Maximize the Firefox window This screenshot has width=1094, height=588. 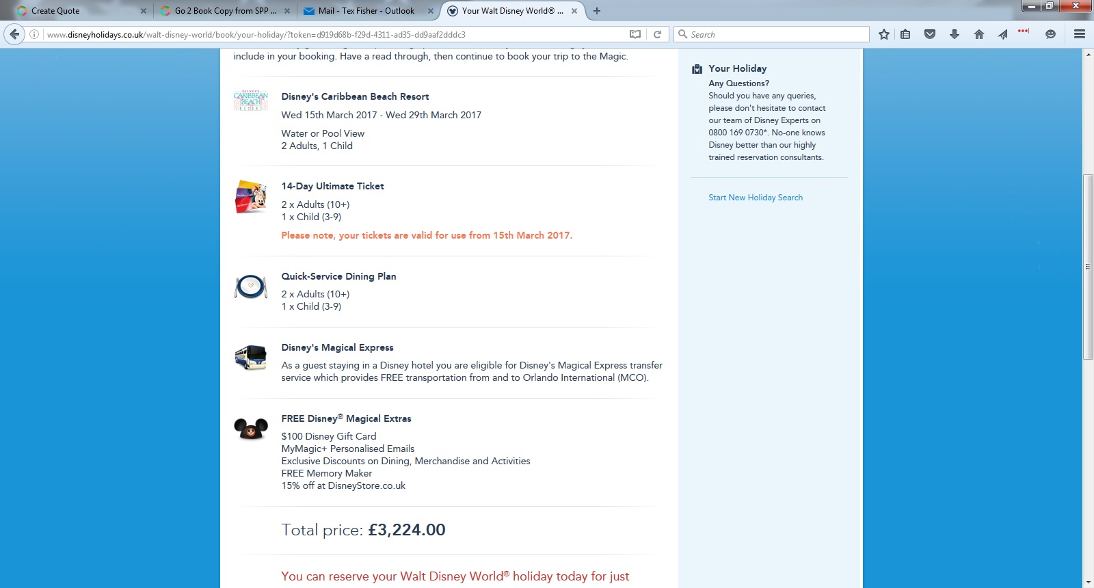point(1049,6)
